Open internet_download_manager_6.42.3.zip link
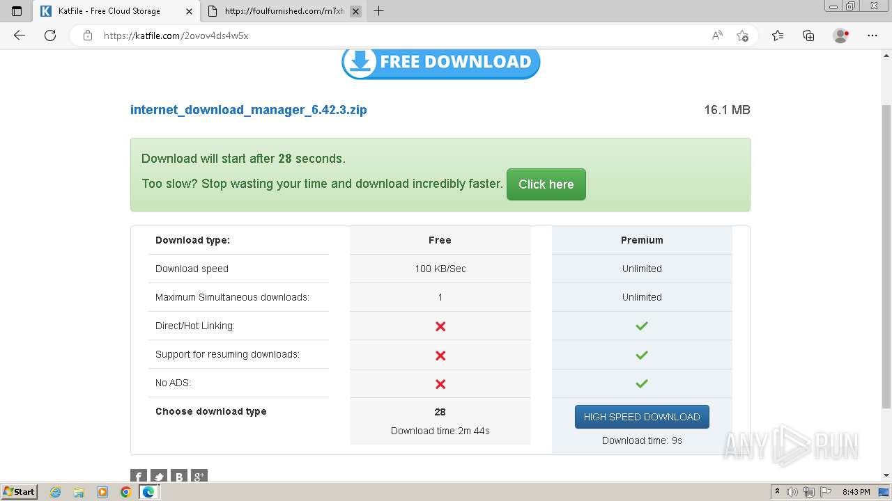The width and height of the screenshot is (892, 501). [249, 110]
